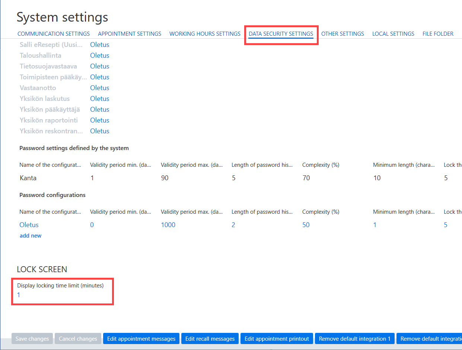Edit minimum length value for Oletus
Image resolution: width=462 pixels, height=350 pixels.
coord(375,225)
